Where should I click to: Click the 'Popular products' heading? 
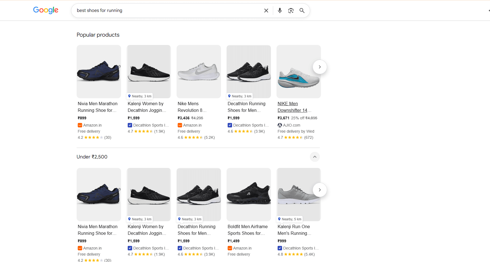tap(98, 35)
